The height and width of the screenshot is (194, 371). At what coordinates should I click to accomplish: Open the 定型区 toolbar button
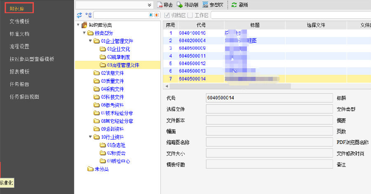tap(213, 5)
